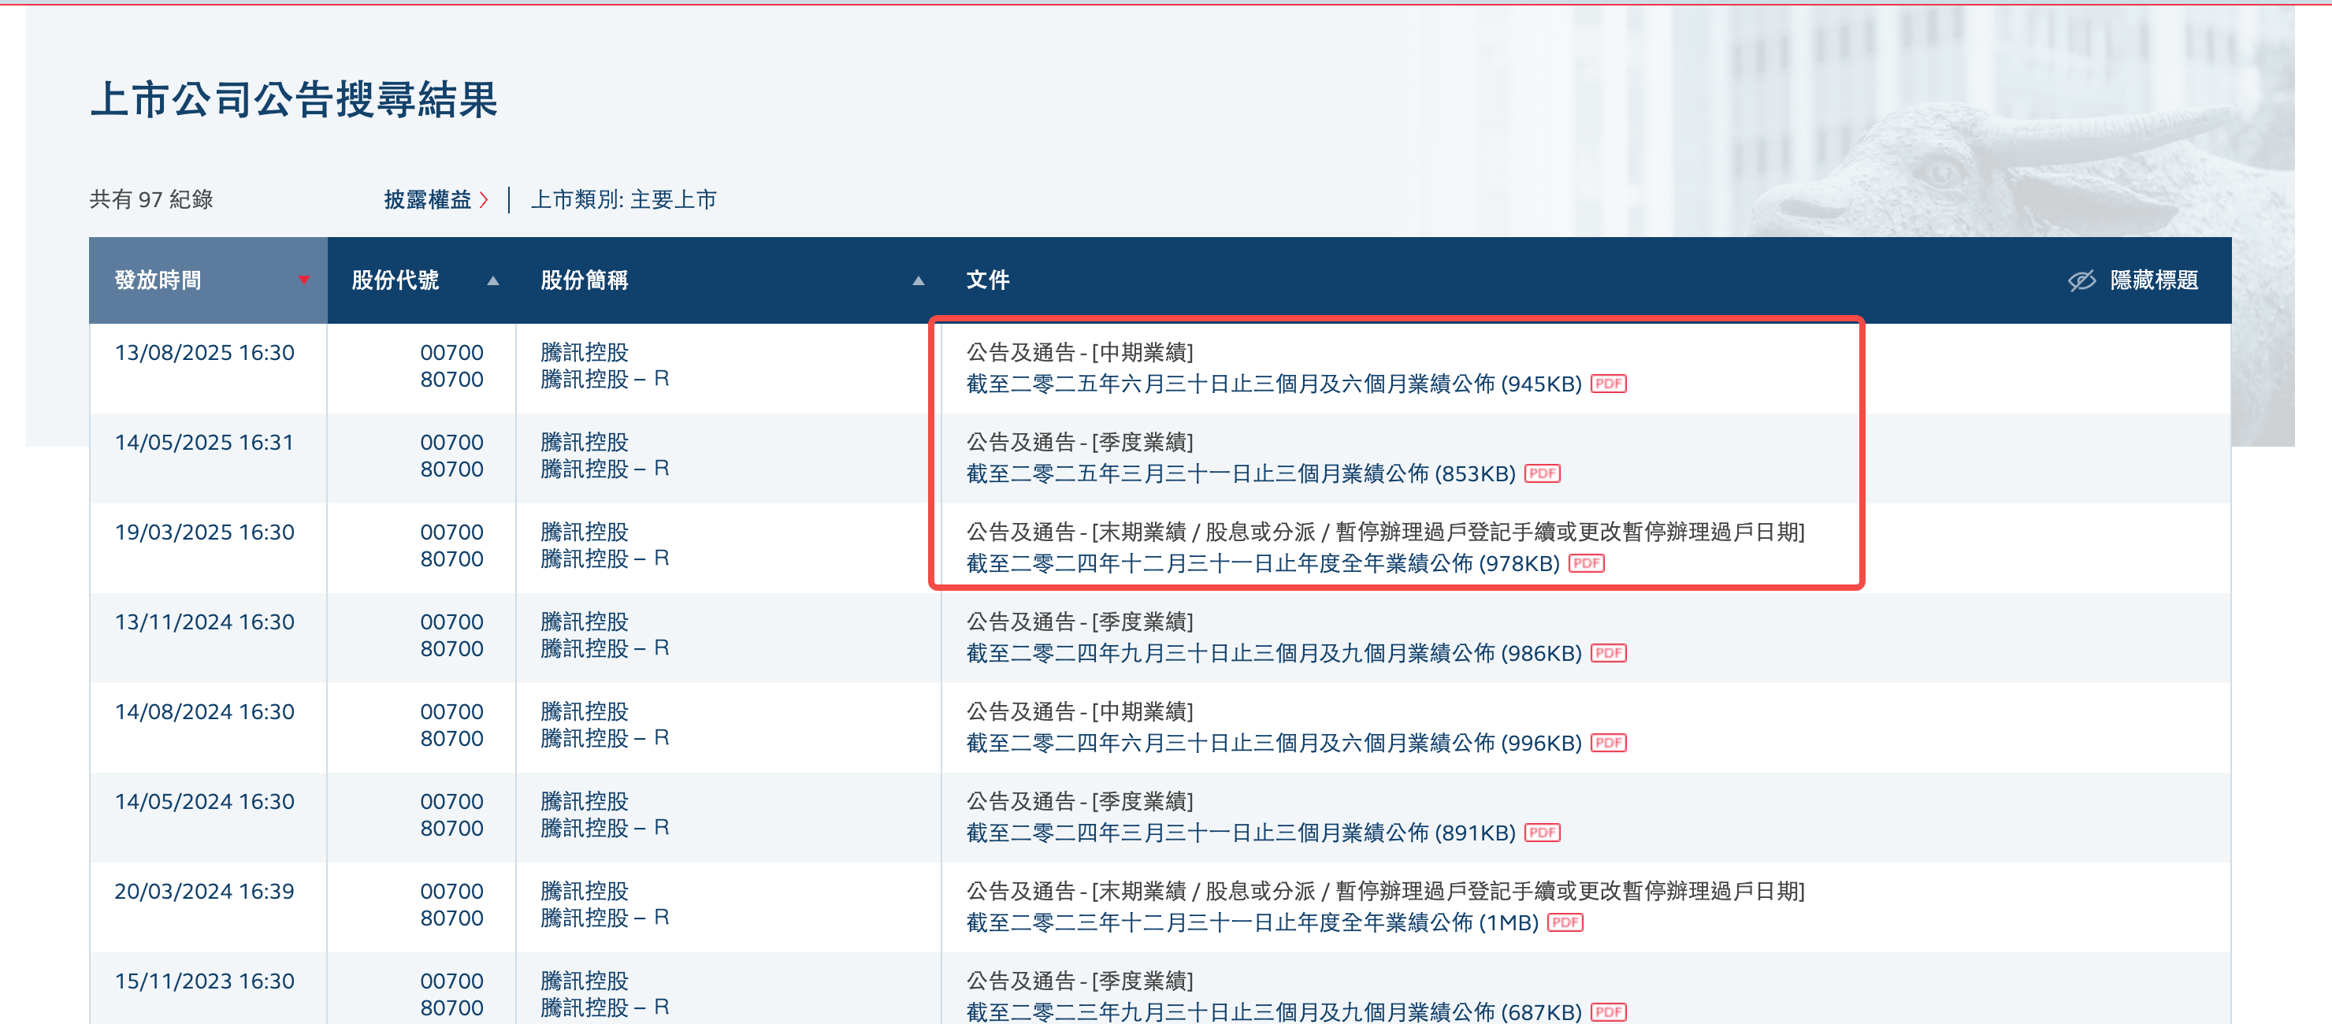Screen dimensions: 2332x1024
Task: Click the 發放時間 column header
Action: pos(158,280)
